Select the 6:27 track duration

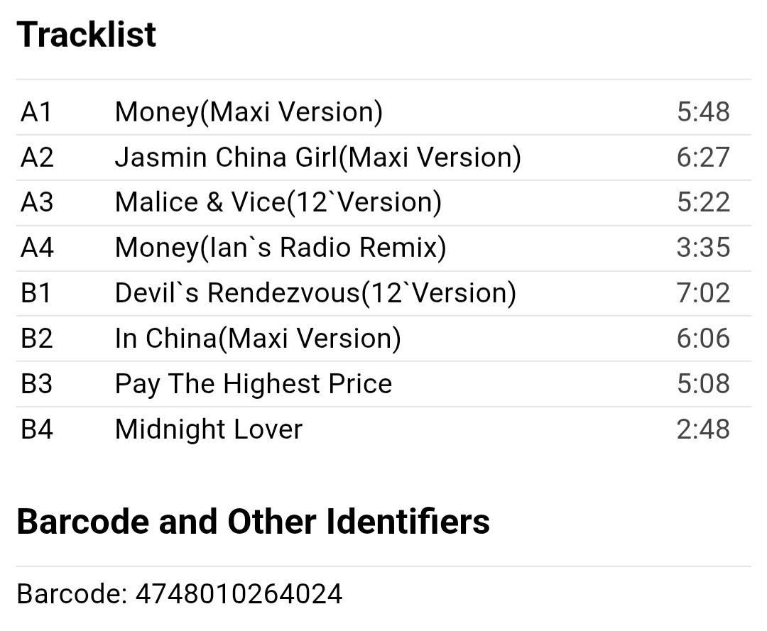[703, 157]
